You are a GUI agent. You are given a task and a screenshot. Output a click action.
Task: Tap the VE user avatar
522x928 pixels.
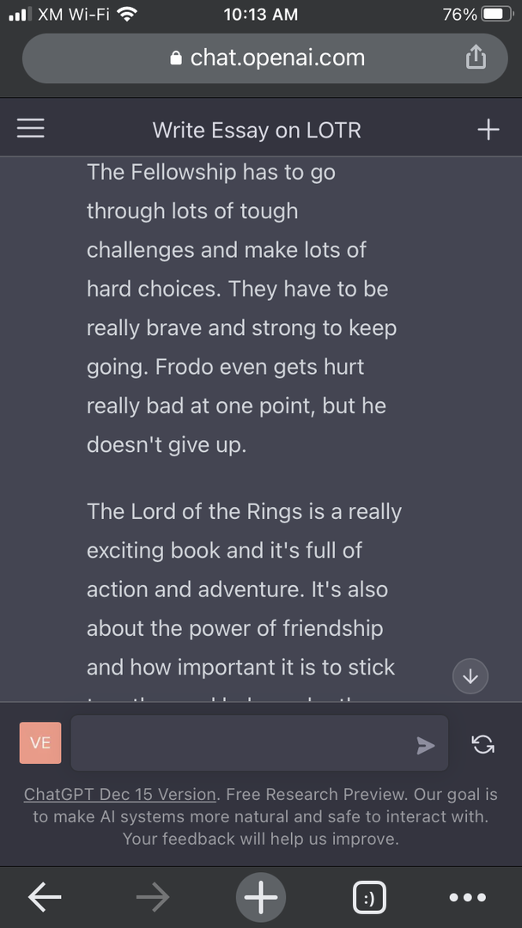40,742
